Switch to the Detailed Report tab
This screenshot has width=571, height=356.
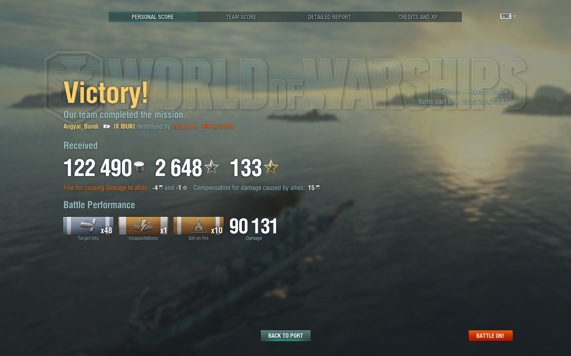click(x=329, y=17)
